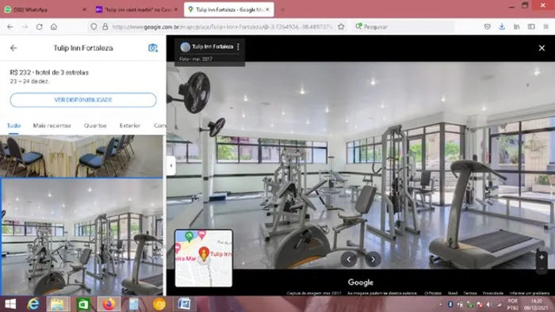Viewport: 555px width, 312px height.
Task: Click the 23 – 24 de dez. dates
Action: (29, 82)
